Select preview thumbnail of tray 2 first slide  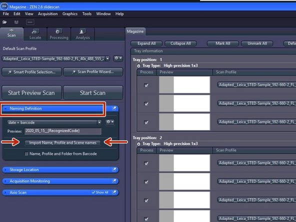coord(184,163)
